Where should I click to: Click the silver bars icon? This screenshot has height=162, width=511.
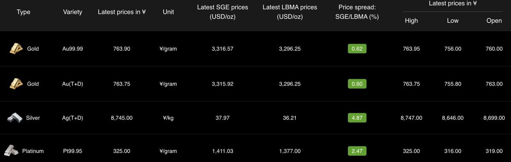[14, 118]
